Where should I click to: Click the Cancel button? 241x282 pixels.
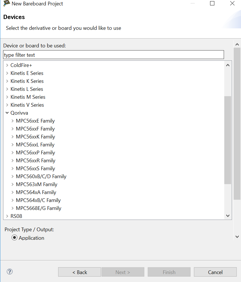tap(215, 272)
